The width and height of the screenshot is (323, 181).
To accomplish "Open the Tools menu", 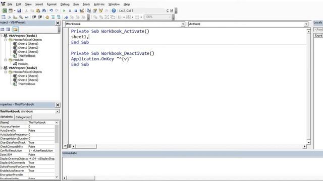I will pos(86,4).
